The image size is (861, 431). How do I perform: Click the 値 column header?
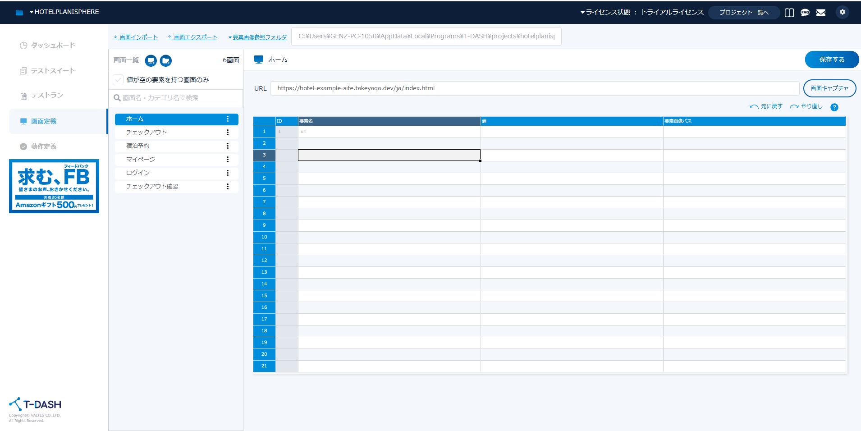(x=572, y=121)
